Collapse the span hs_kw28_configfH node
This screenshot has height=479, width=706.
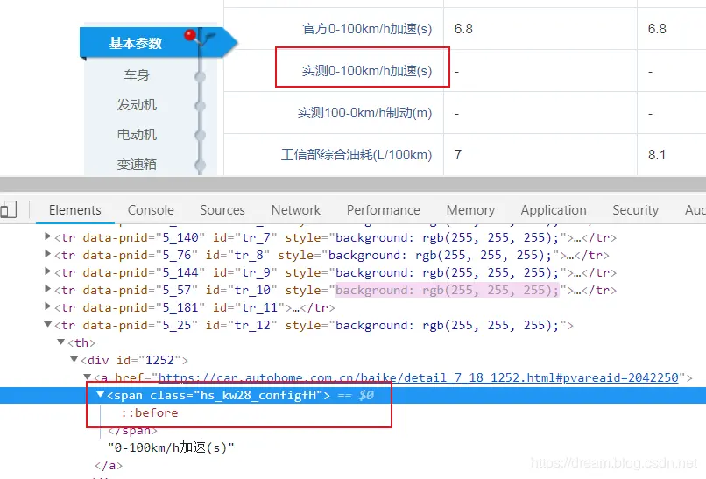(101, 394)
